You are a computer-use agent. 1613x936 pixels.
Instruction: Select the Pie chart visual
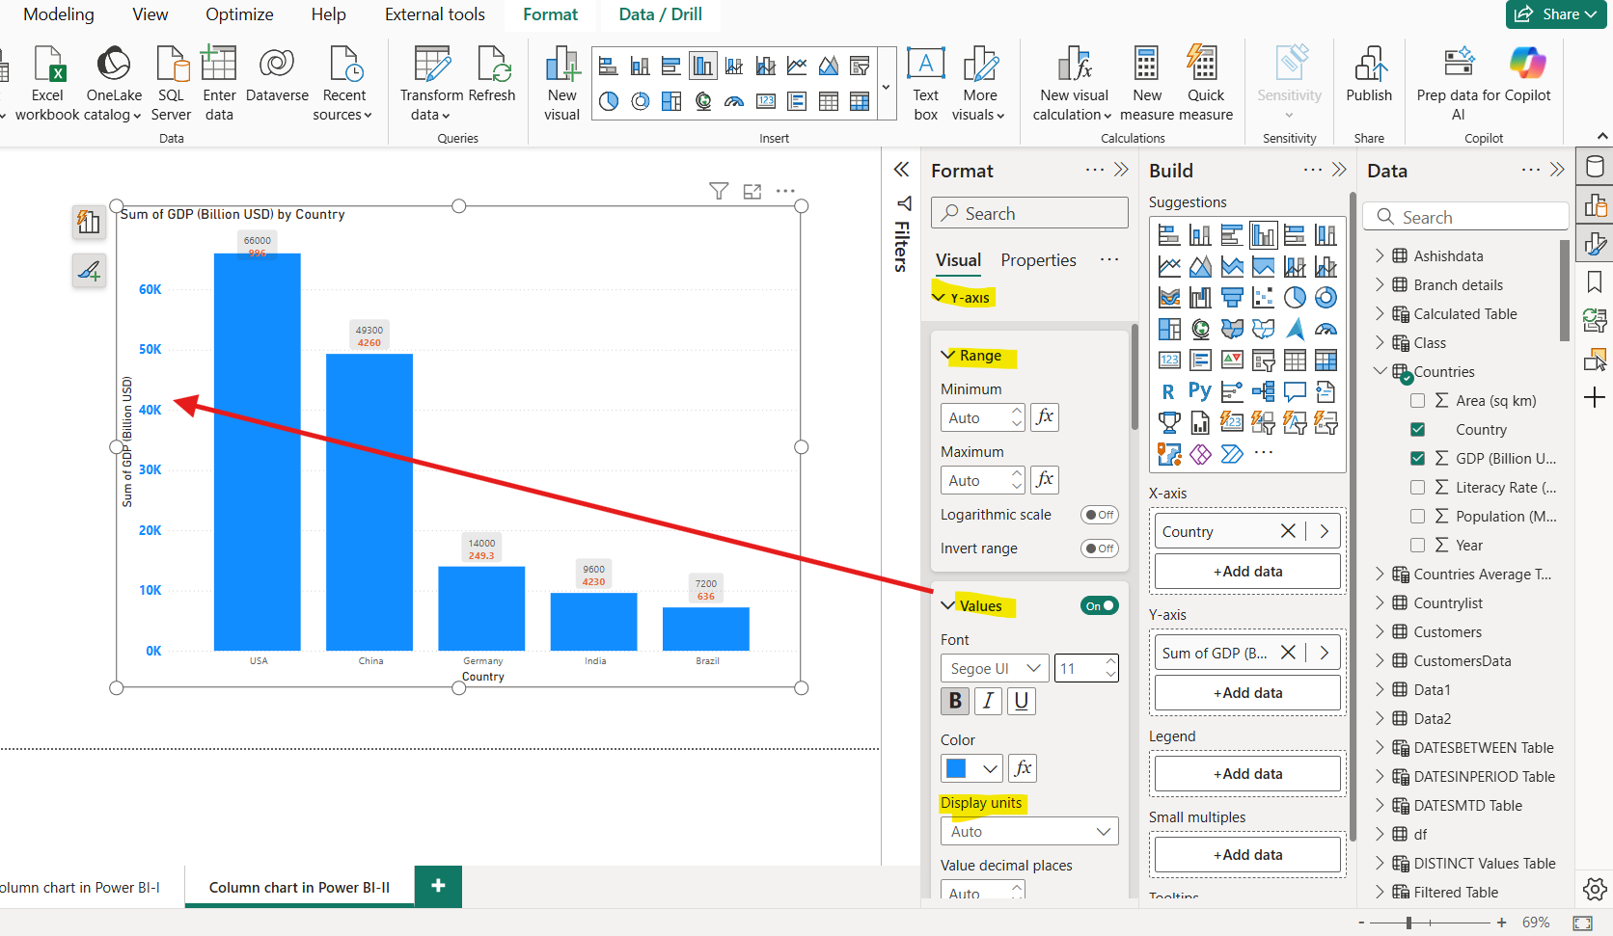pos(1295,297)
